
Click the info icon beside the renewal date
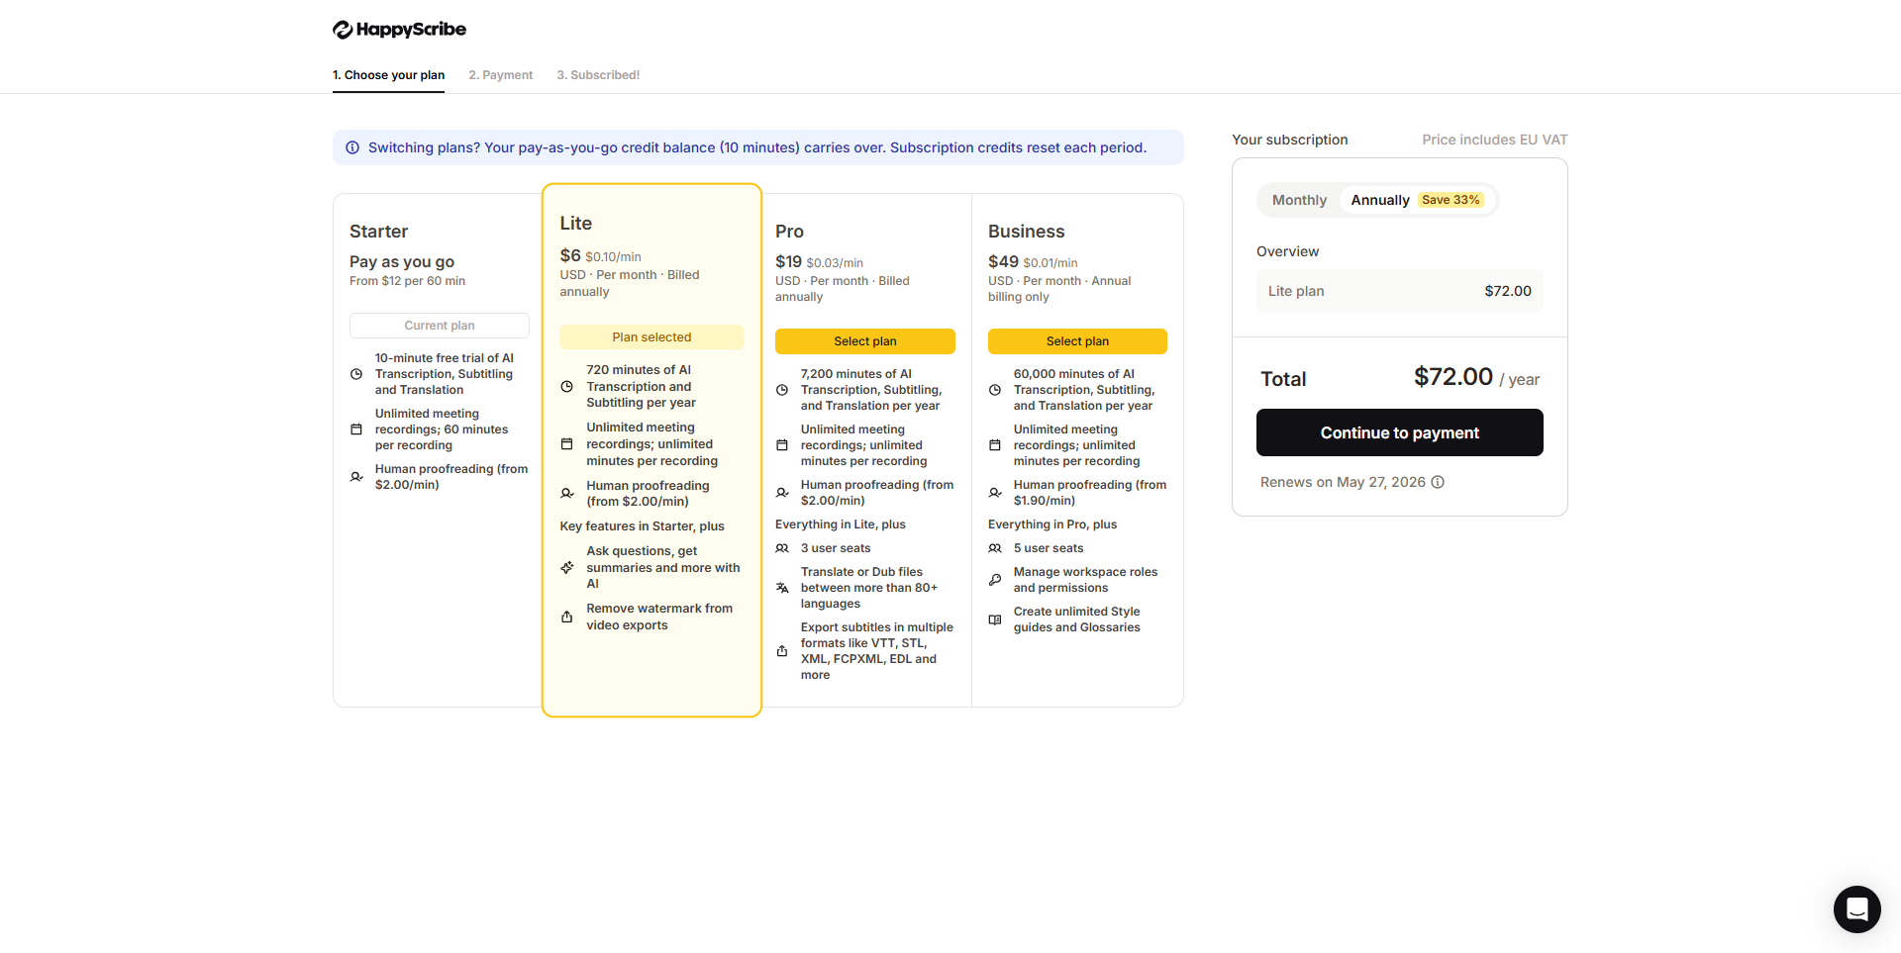(1438, 482)
